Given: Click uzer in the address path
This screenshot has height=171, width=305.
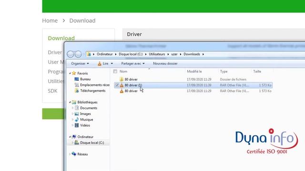Looking at the screenshot, I should (x=174, y=54).
